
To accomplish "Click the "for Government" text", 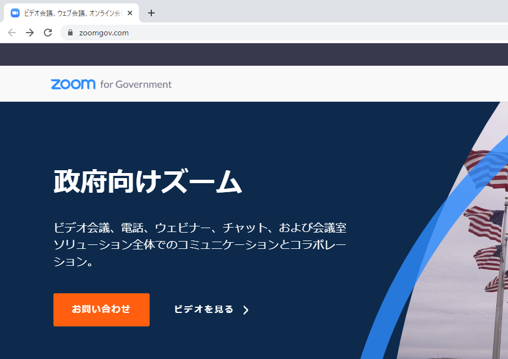I will [136, 84].
